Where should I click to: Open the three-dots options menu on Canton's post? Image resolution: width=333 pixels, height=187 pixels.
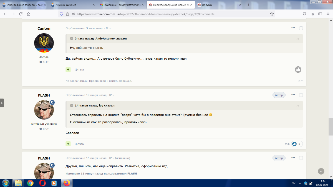pos(293,28)
